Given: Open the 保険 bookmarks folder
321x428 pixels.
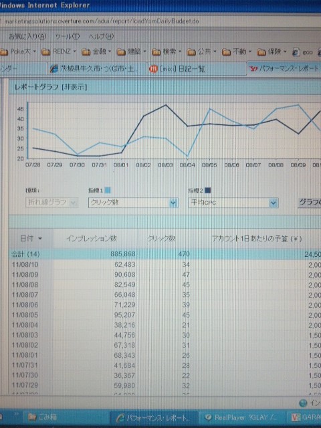Looking at the screenshot, I should point(272,51).
